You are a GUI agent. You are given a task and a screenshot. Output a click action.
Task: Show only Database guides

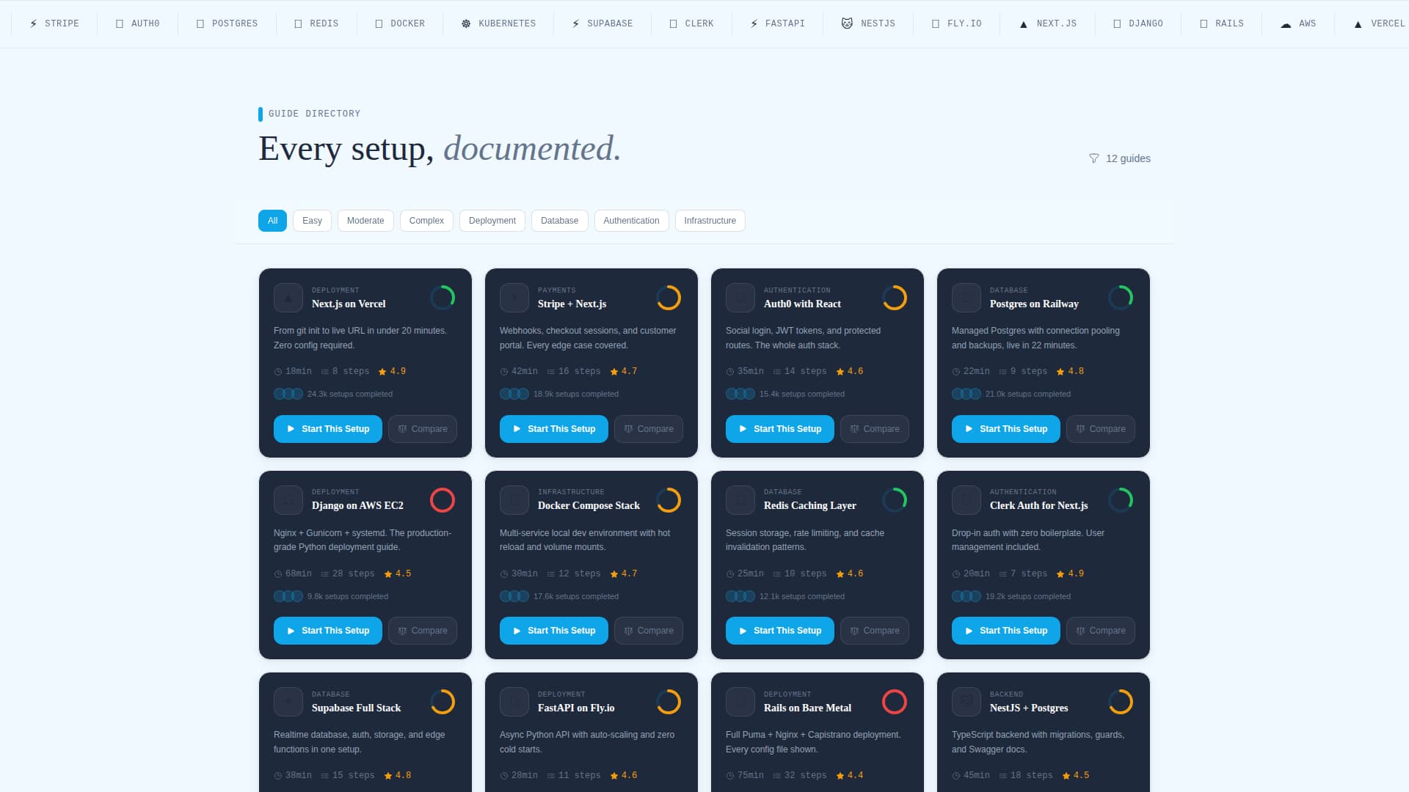[560, 221]
